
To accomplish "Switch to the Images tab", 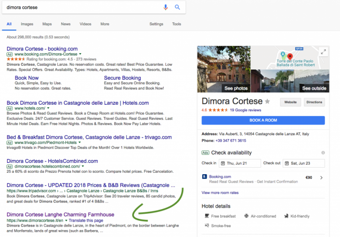I will pyautogui.click(x=27, y=24).
